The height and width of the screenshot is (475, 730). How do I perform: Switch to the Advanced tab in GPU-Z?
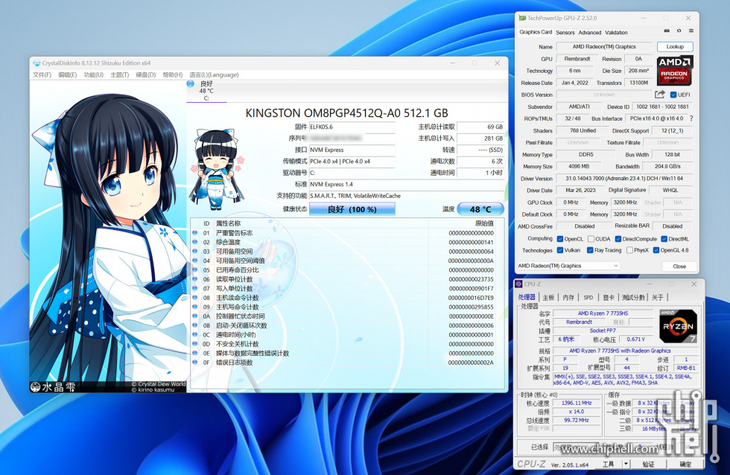590,33
